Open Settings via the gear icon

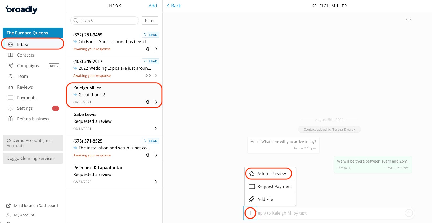[x=11, y=108]
